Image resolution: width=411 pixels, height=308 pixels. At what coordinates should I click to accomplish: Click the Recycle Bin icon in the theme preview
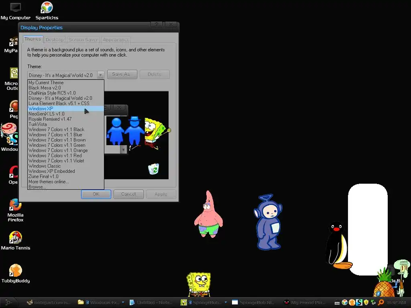pos(154,169)
